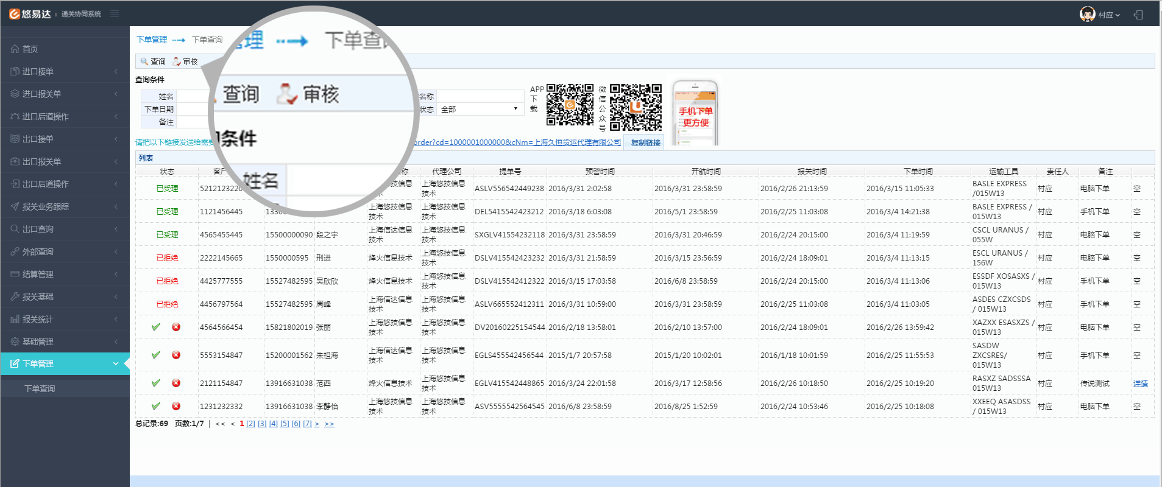
Task: Approve order 4564566454 with green checkmark
Action: (156, 327)
